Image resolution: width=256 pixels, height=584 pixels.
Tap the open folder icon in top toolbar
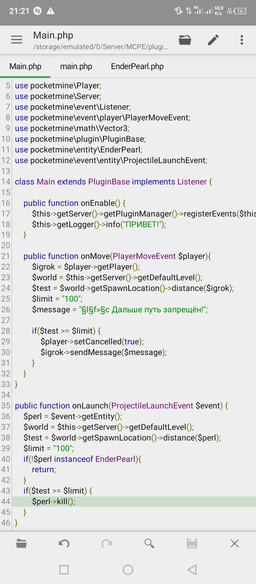185,40
